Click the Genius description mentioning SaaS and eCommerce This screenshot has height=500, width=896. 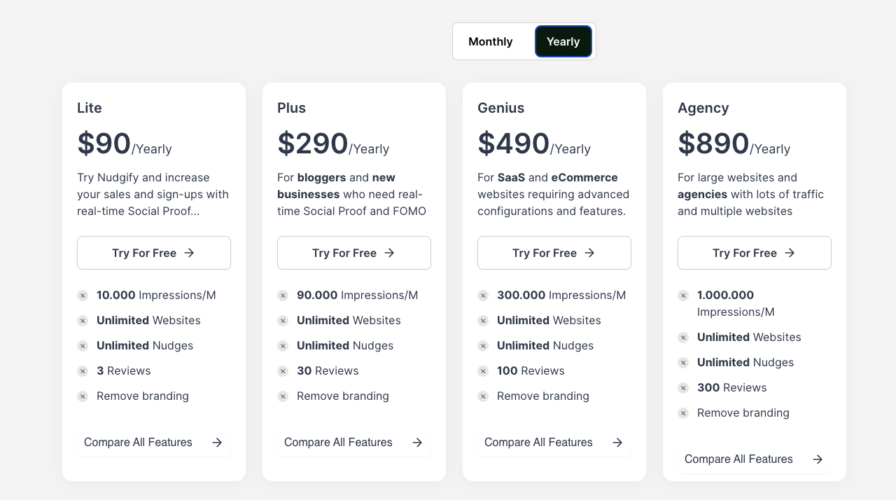click(553, 194)
